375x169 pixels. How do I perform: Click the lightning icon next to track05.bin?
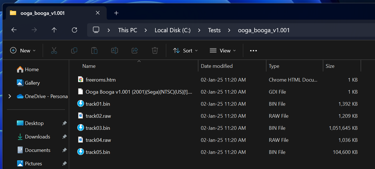click(81, 152)
